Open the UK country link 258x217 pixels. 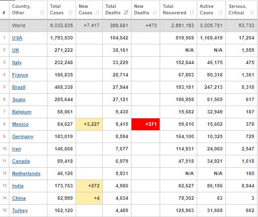click(x=15, y=50)
